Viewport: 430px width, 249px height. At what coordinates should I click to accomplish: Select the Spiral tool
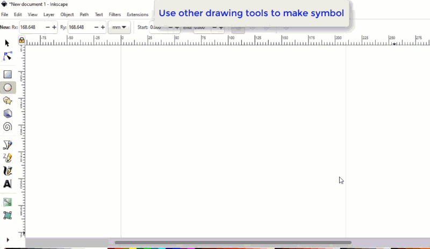[x=8, y=126]
